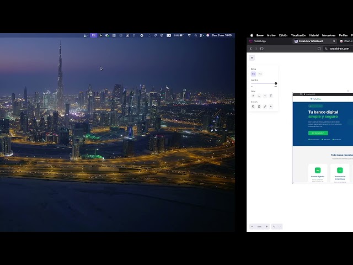
Task: Open the Archivo menu
Action: pos(271,35)
